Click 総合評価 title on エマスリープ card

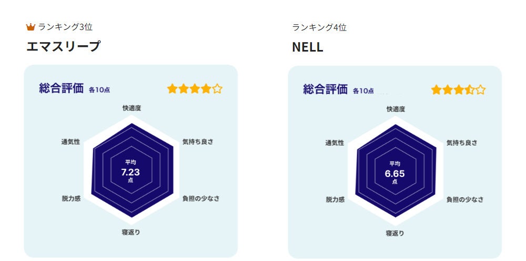[61, 88]
